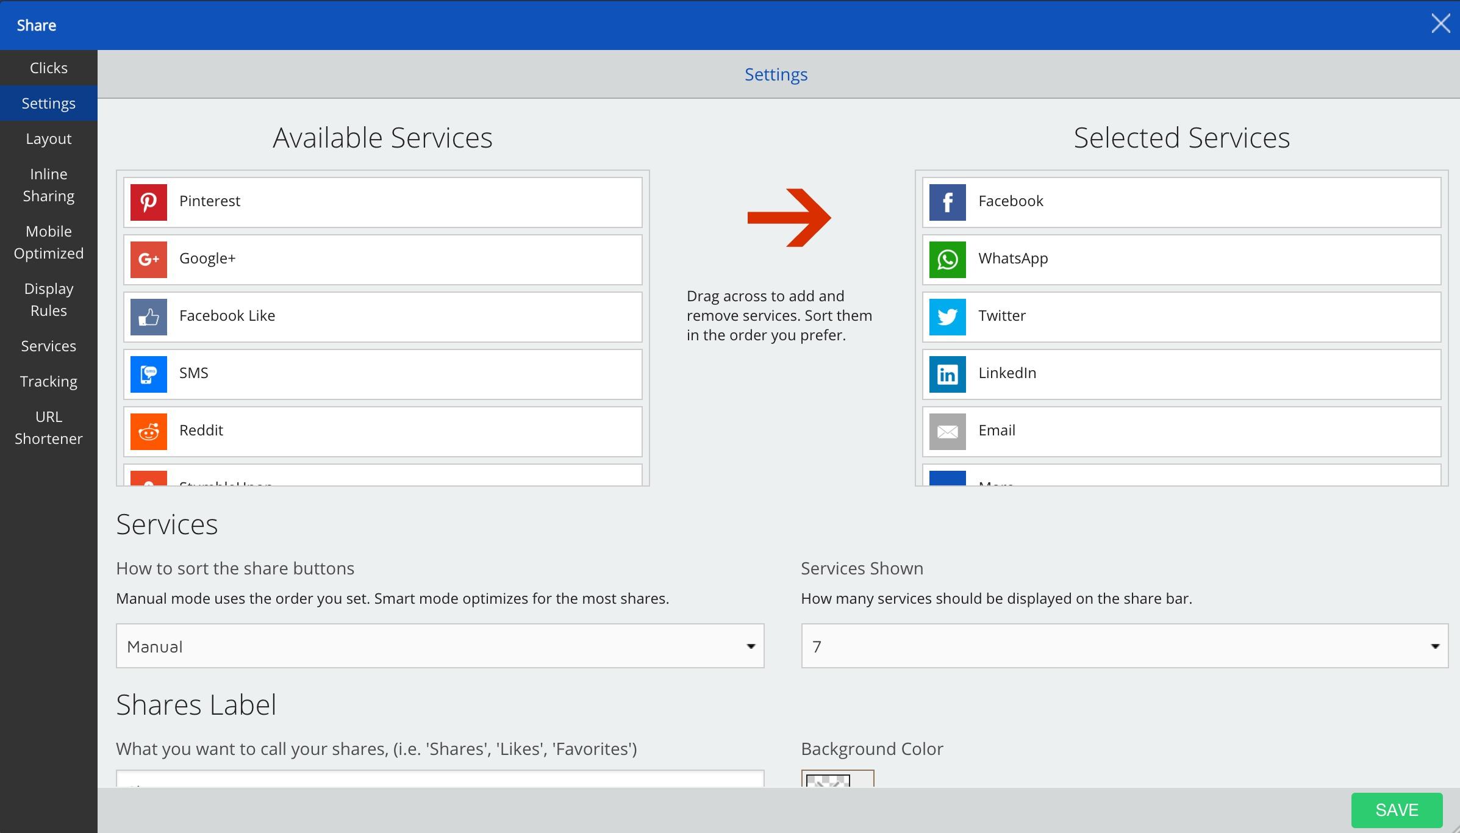The height and width of the screenshot is (833, 1460).
Task: Click the Email envelope icon
Action: 948,431
